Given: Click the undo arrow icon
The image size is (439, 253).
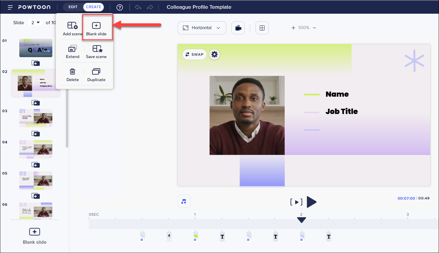Looking at the screenshot, I should [138, 7].
